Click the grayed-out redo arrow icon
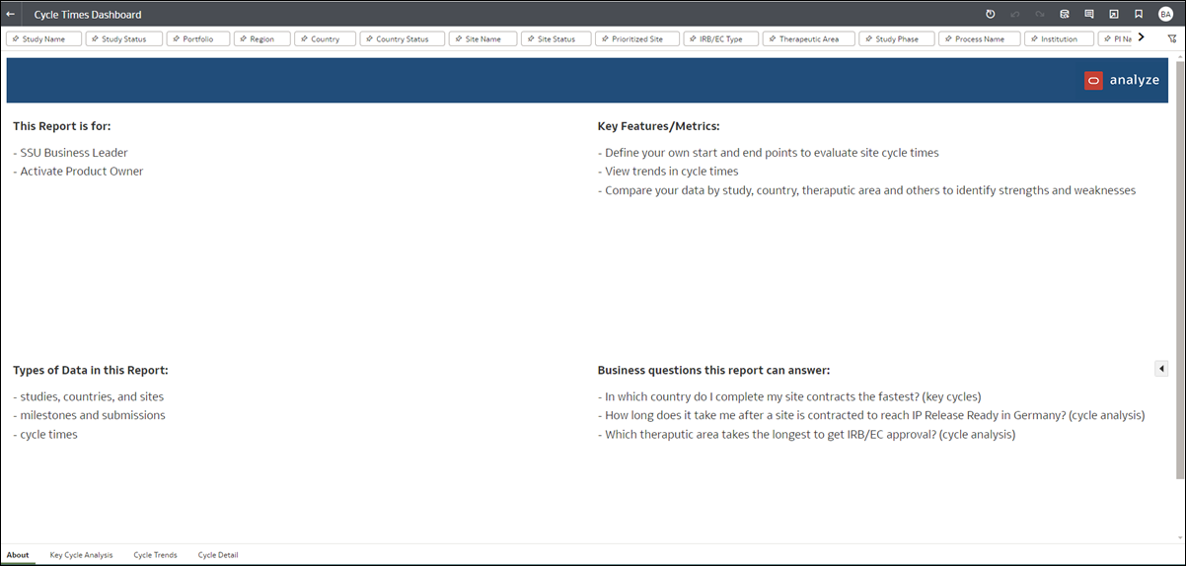1186x566 pixels. pyautogui.click(x=1040, y=14)
